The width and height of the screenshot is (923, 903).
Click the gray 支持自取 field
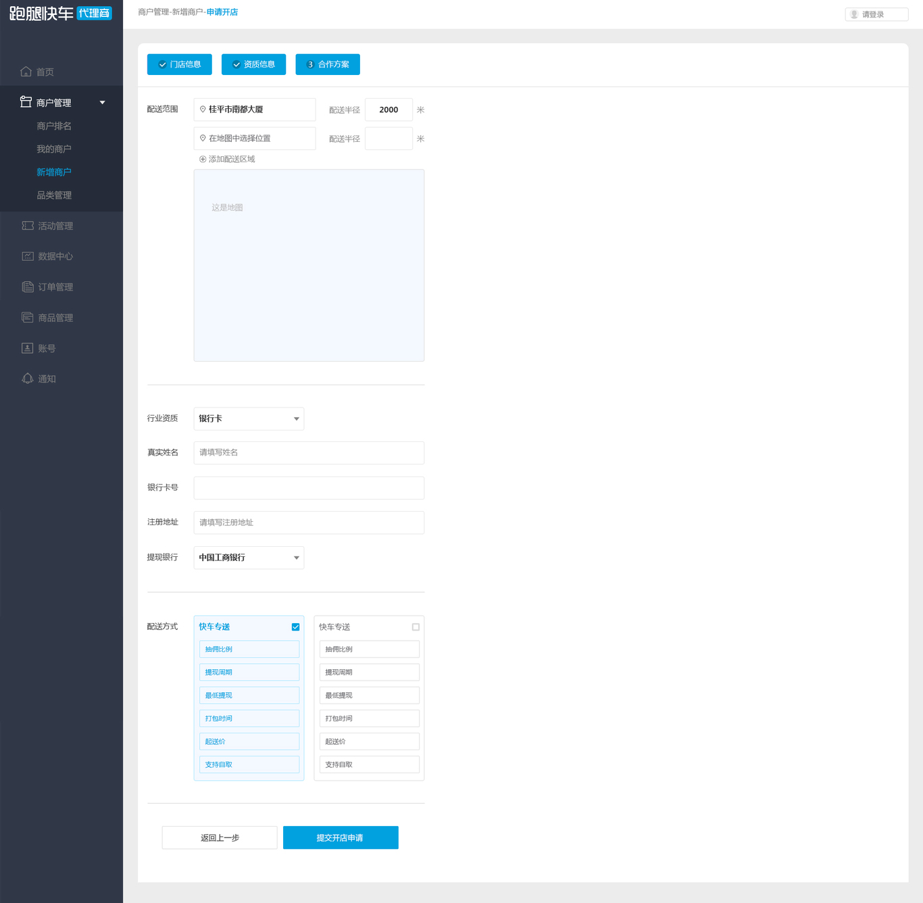point(370,764)
